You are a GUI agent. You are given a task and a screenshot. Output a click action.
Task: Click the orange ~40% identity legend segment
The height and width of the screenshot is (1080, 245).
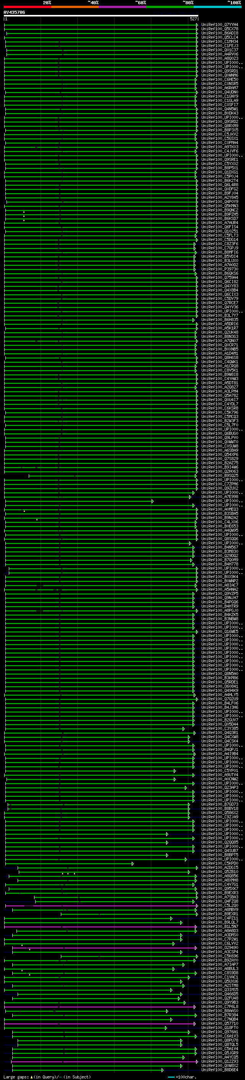[x=75, y=7]
